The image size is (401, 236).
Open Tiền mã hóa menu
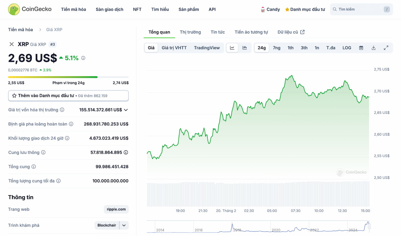pyautogui.click(x=74, y=9)
